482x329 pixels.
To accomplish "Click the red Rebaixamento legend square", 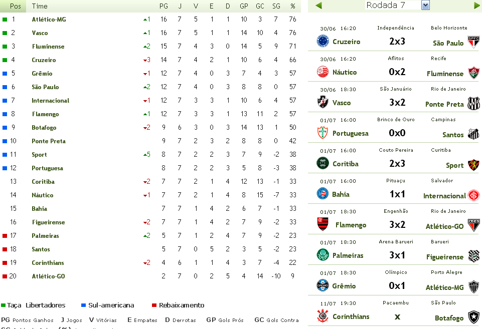I will click(154, 305).
